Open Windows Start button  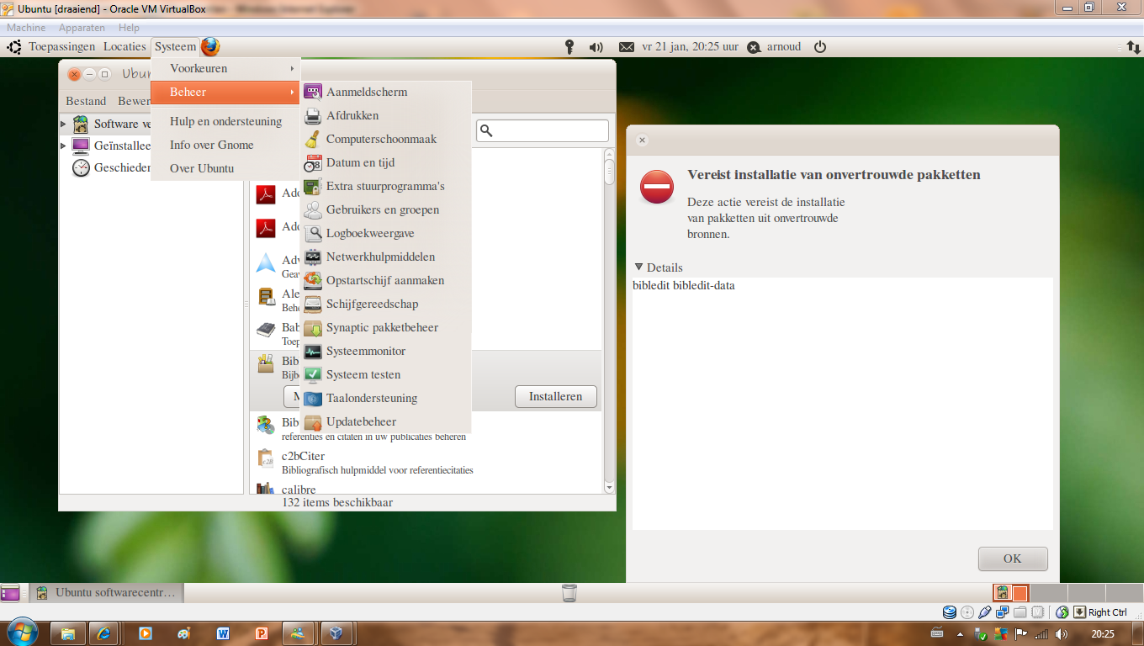(x=21, y=632)
